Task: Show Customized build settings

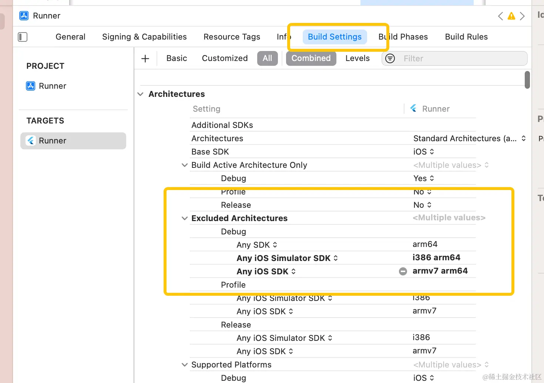Action: click(225, 58)
